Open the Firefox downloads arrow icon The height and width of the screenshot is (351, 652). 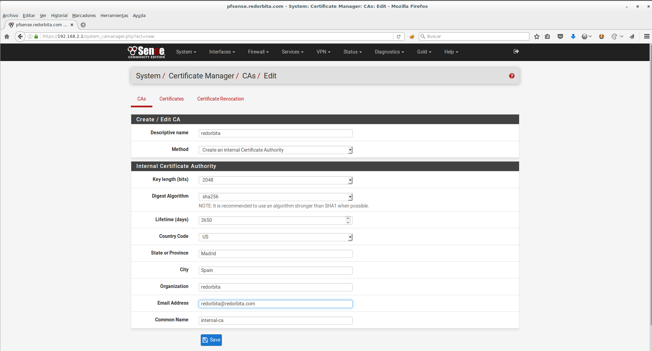[573, 36]
